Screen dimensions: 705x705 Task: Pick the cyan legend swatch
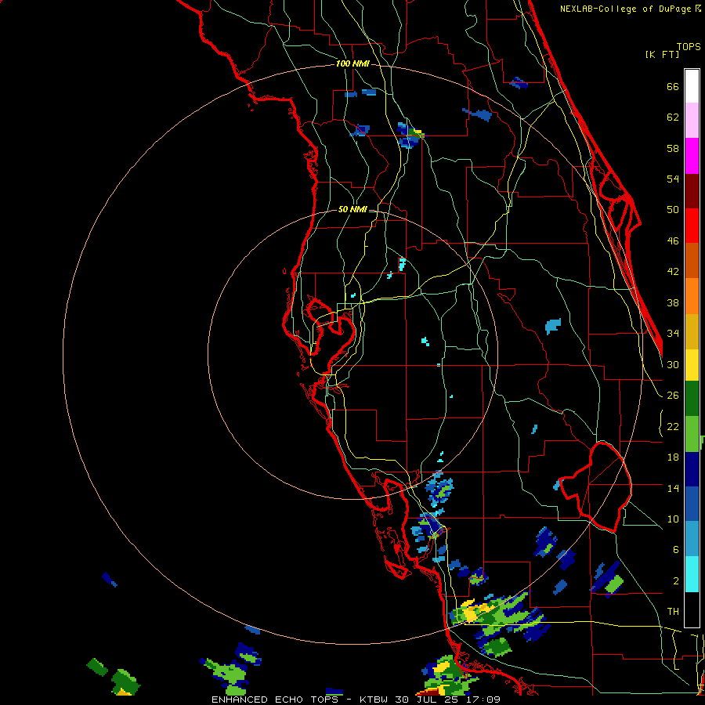(x=692, y=574)
